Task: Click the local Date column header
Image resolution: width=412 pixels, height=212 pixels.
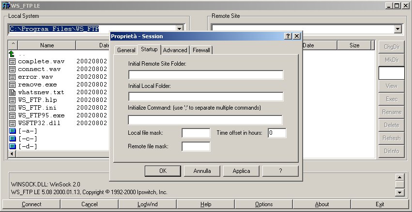Action: [x=93, y=45]
